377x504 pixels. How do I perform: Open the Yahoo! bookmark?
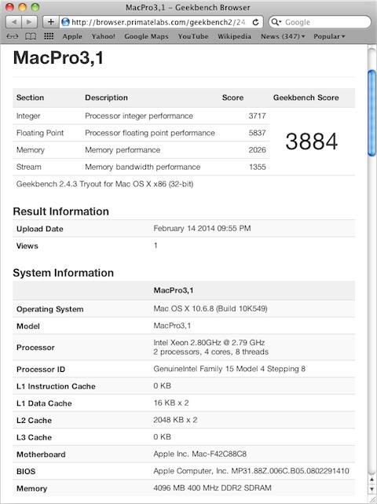tap(103, 36)
